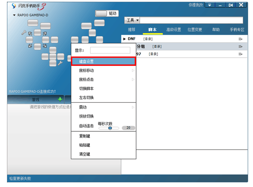Viewport: 253px width, 187px height.
Task: Open the 帮助 tab
Action: tap(216, 30)
